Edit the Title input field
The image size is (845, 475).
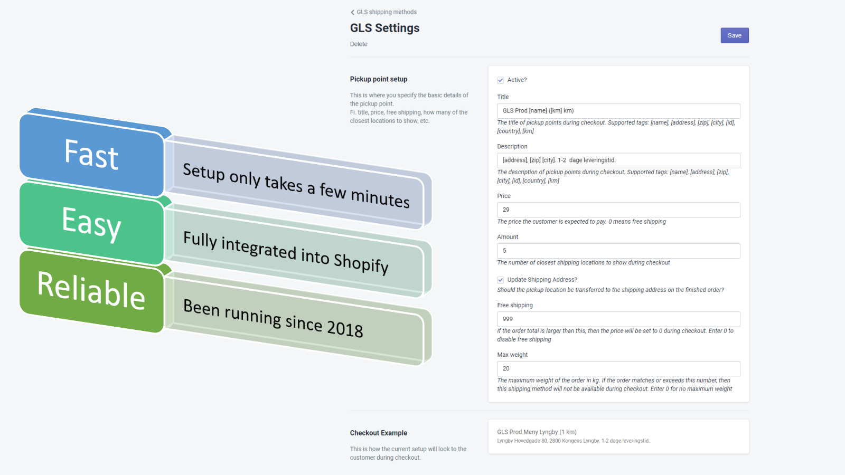tap(618, 111)
